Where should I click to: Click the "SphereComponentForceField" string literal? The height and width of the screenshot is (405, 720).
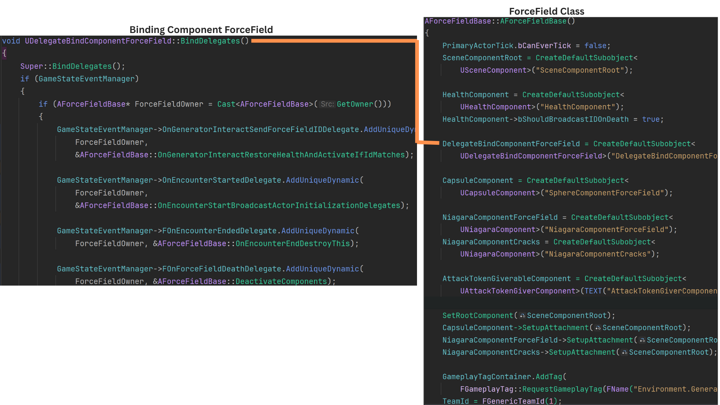[x=604, y=193]
